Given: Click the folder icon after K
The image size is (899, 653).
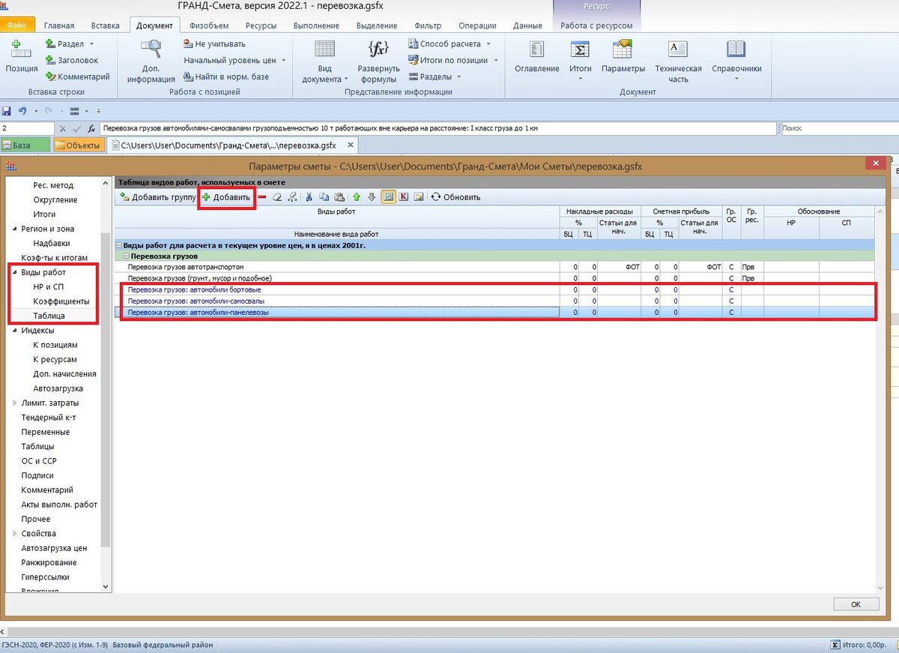Looking at the screenshot, I should click(x=419, y=197).
